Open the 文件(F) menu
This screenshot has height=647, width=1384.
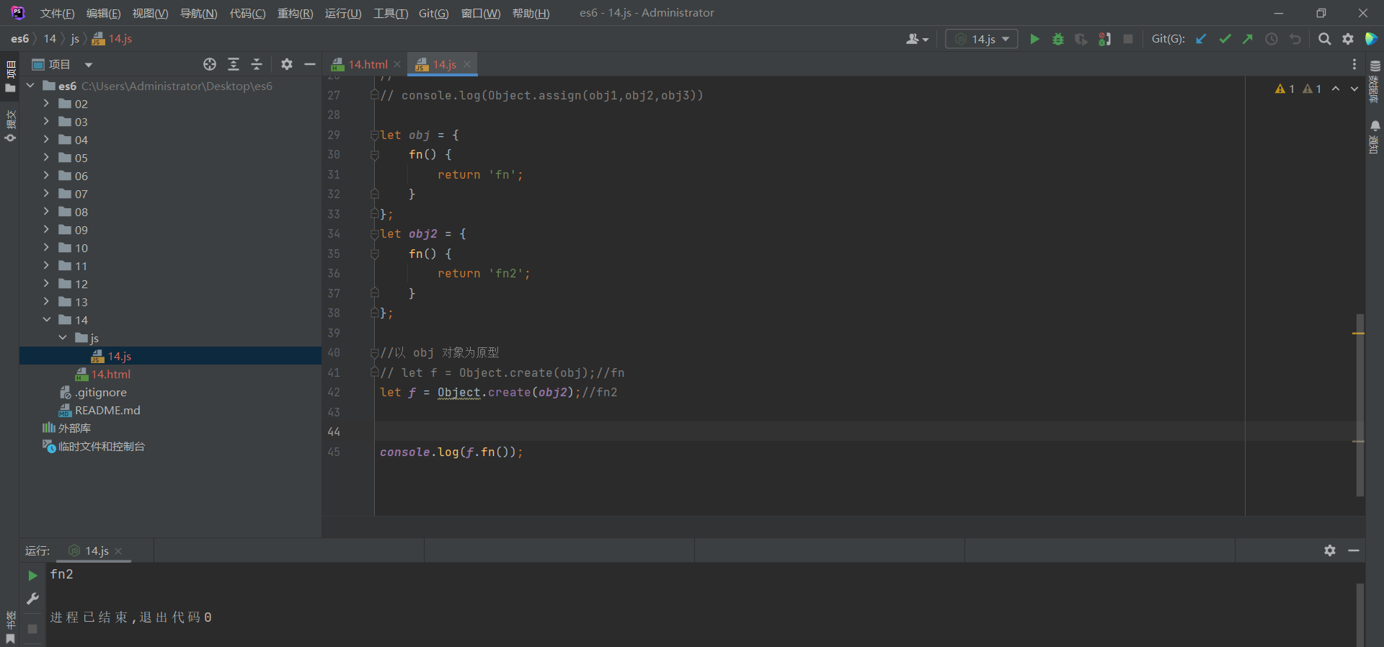pos(57,13)
